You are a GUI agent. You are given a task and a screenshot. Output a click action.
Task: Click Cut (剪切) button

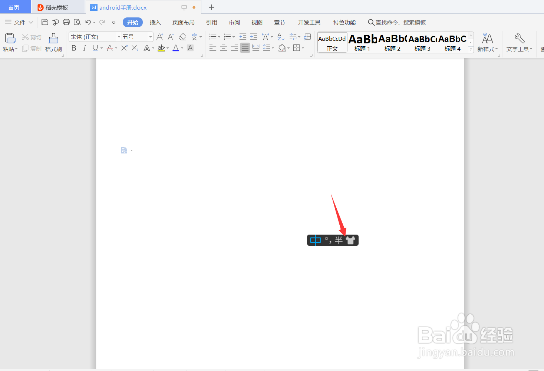pyautogui.click(x=32, y=37)
